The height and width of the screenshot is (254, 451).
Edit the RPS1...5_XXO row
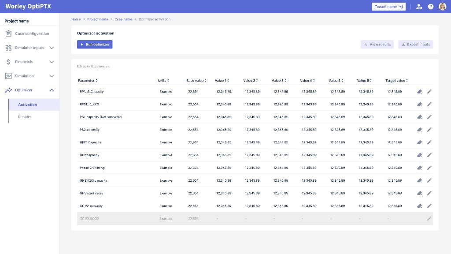click(429, 104)
